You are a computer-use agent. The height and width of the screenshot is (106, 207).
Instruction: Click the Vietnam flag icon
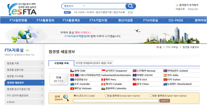coord(72,89)
